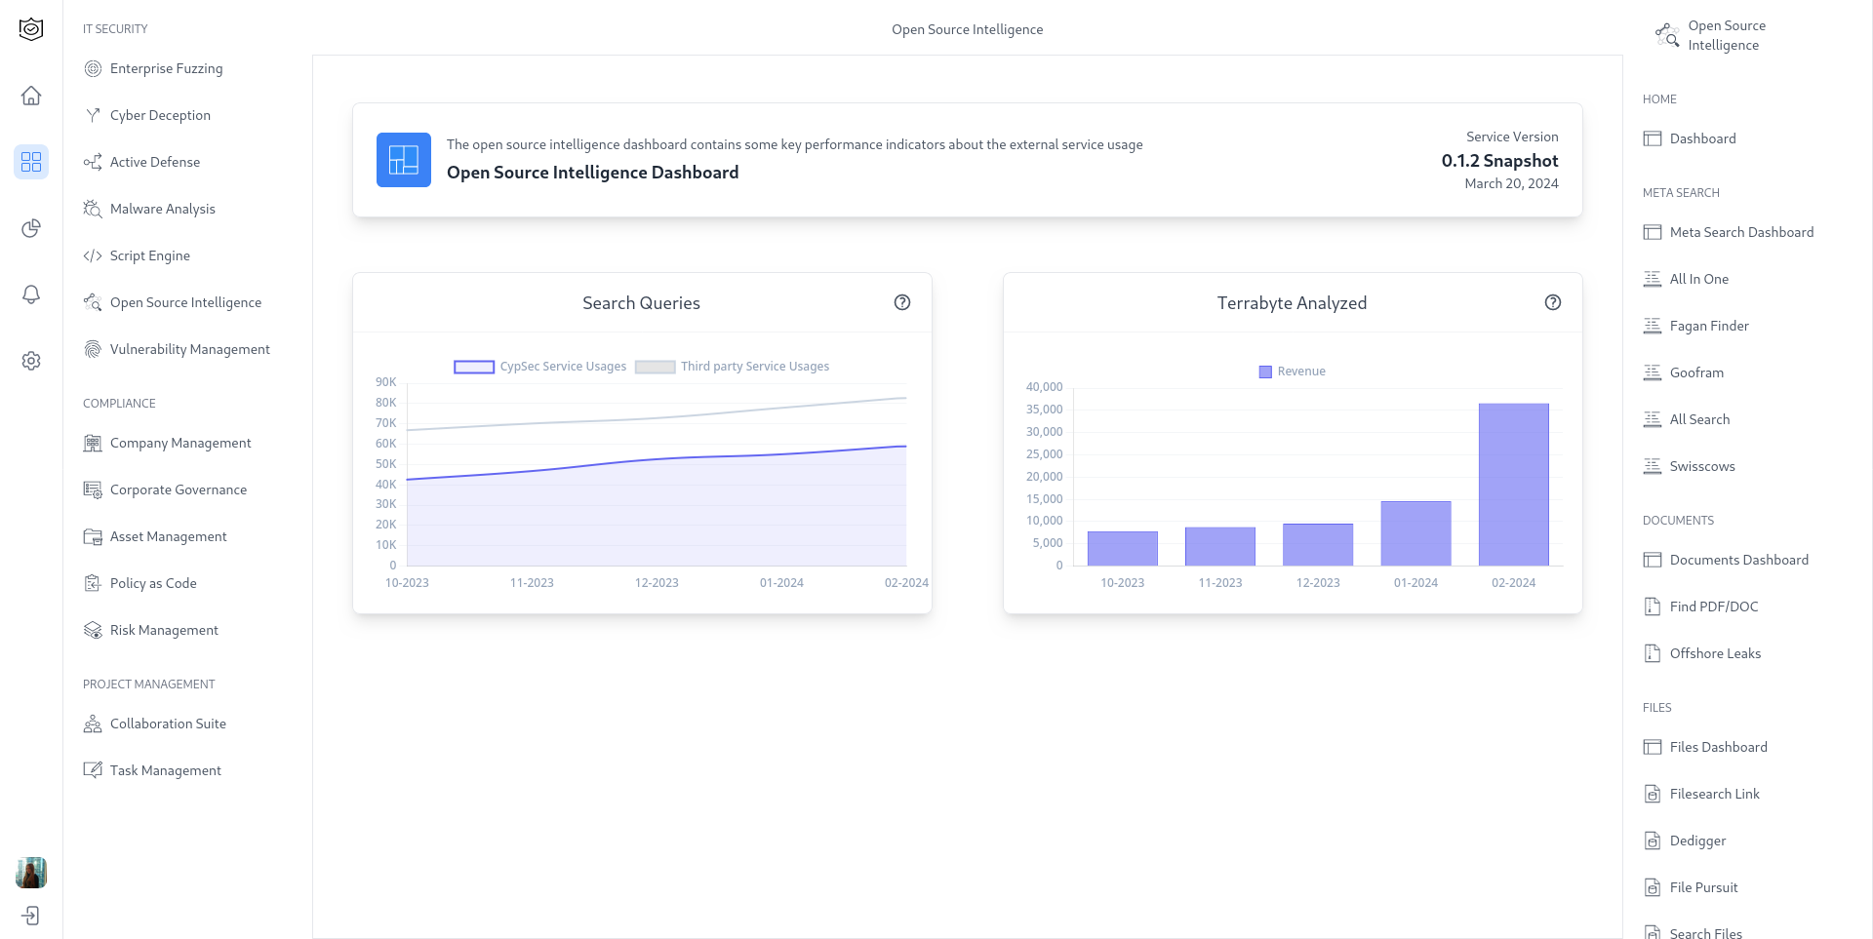Click the app shield logo at top left
This screenshot has width=1873, height=939.
click(30, 29)
